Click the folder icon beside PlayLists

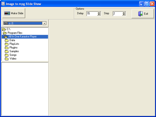(7, 44)
